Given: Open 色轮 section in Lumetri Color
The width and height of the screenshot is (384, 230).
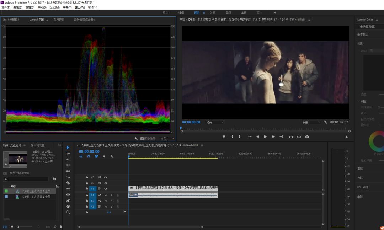Looking at the screenshot, I should [x=360, y=178].
